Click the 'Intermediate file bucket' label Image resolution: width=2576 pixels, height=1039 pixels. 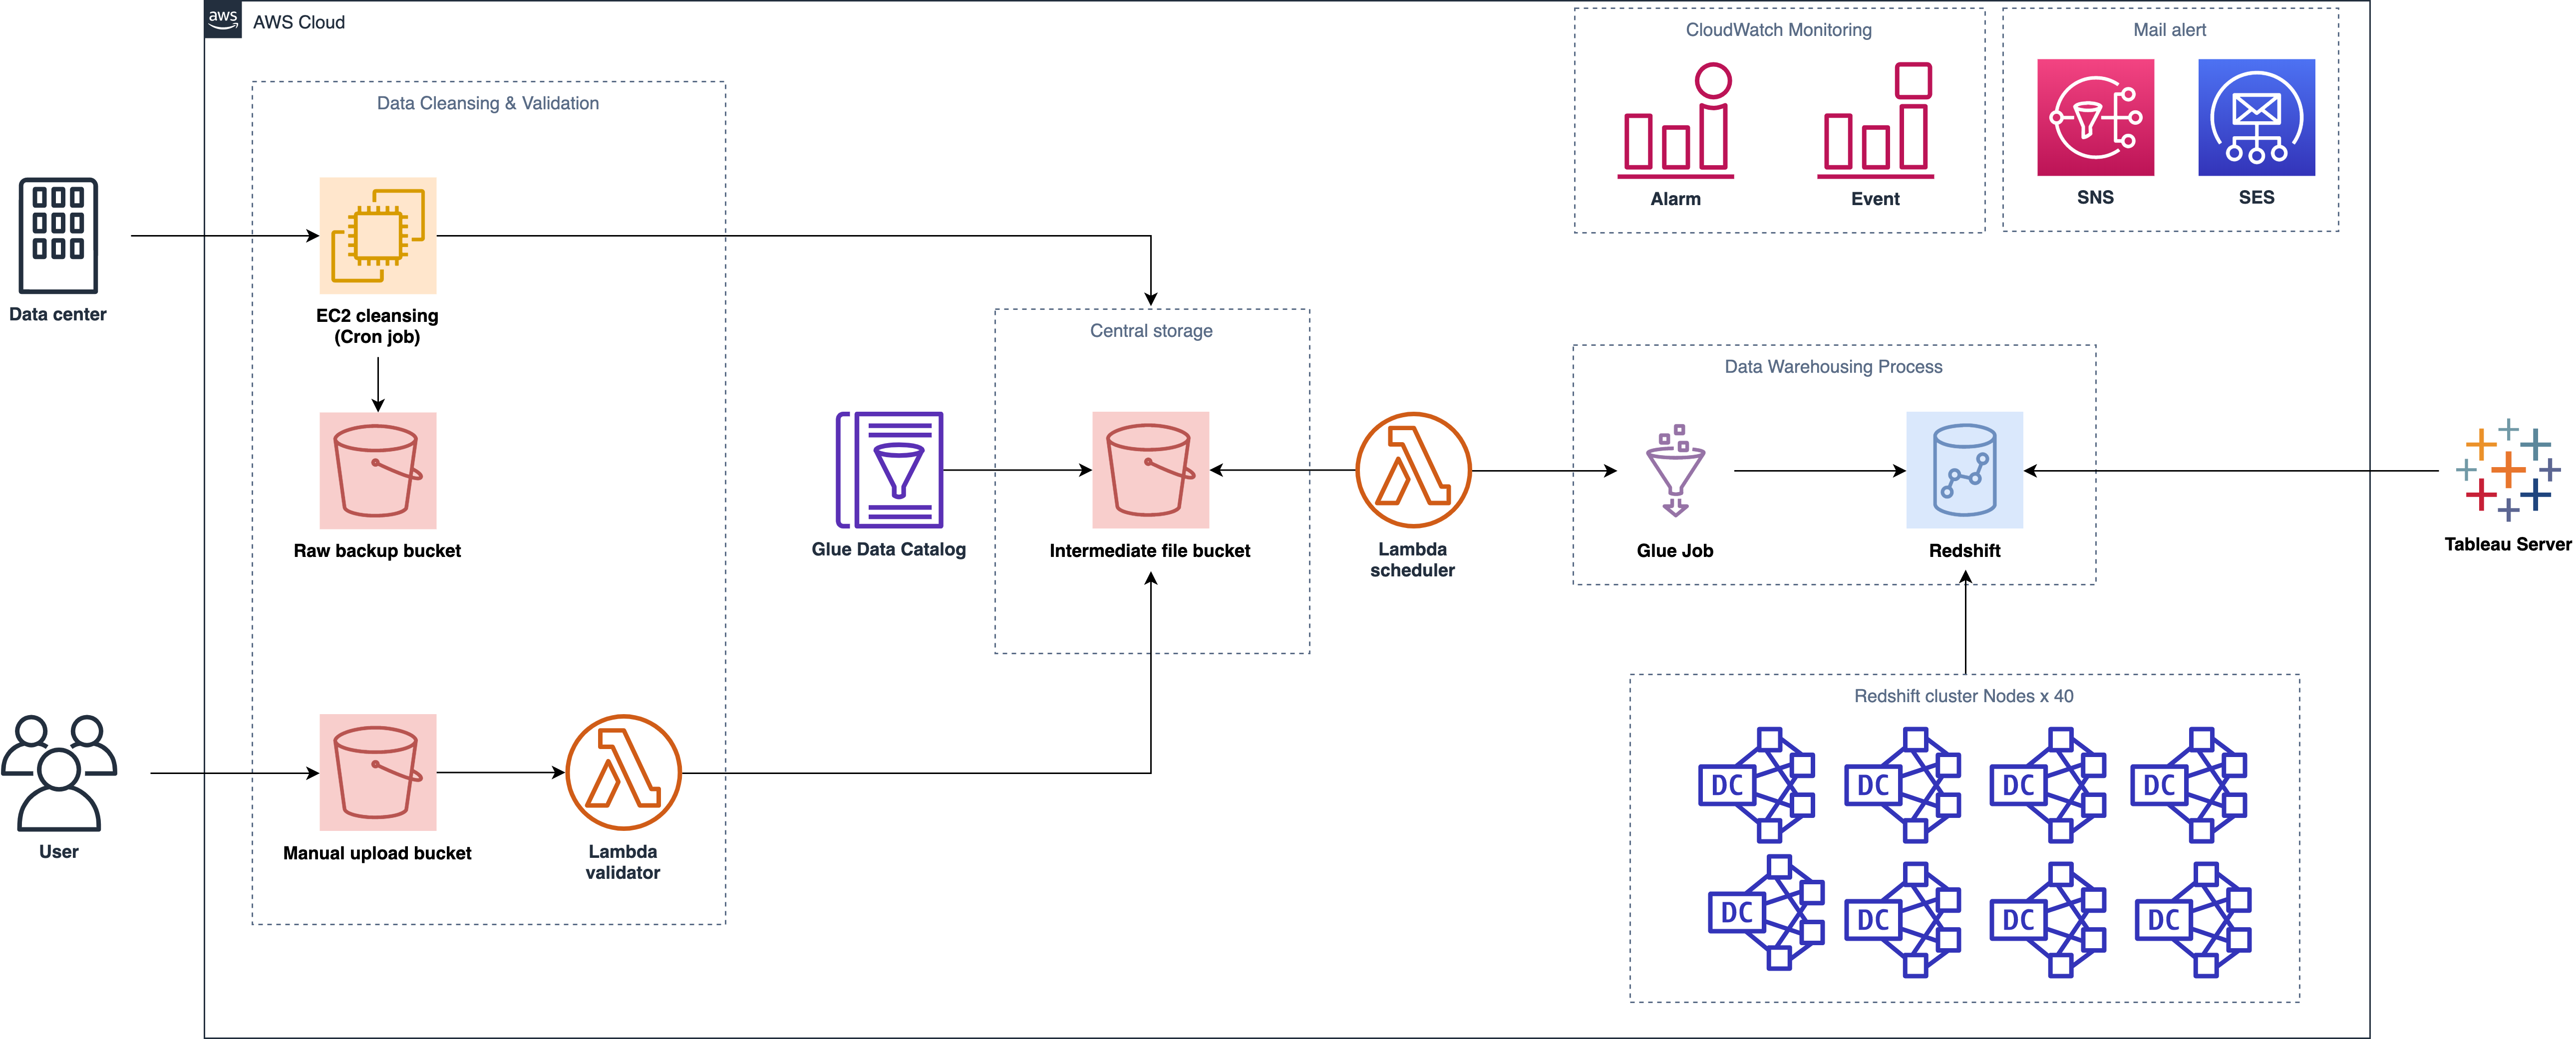(x=1150, y=551)
